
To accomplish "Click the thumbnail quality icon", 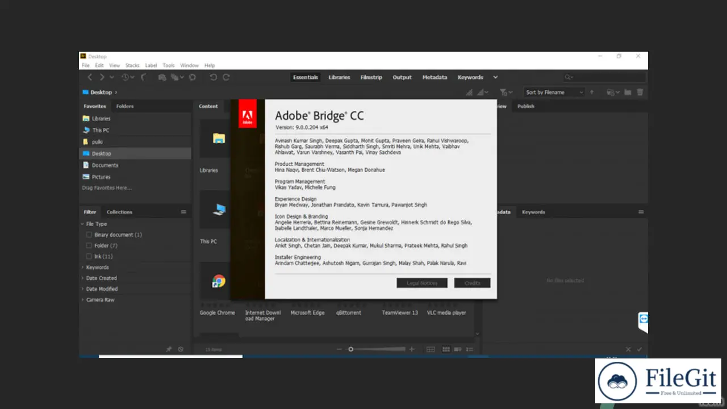I will [x=469, y=92].
